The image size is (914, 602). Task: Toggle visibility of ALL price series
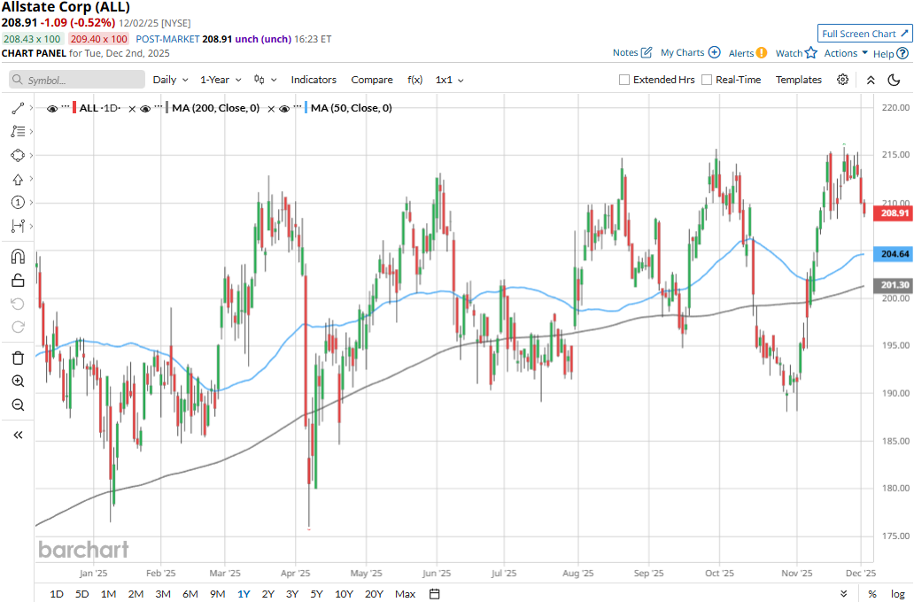coord(52,108)
